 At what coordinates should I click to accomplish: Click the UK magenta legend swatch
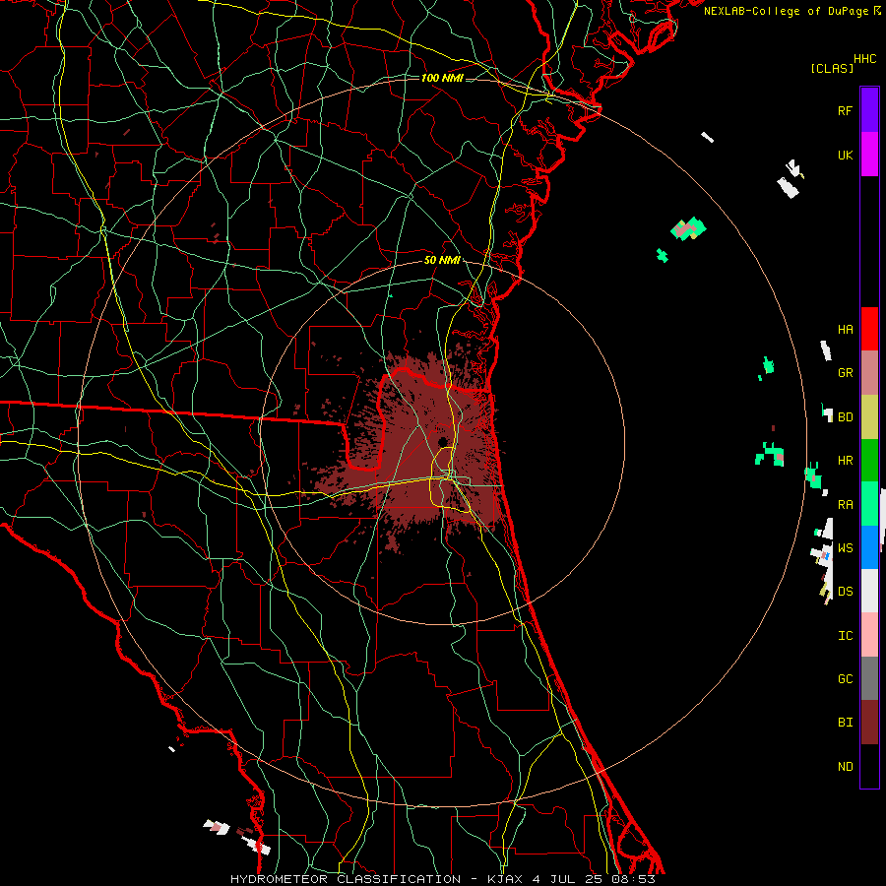[869, 155]
